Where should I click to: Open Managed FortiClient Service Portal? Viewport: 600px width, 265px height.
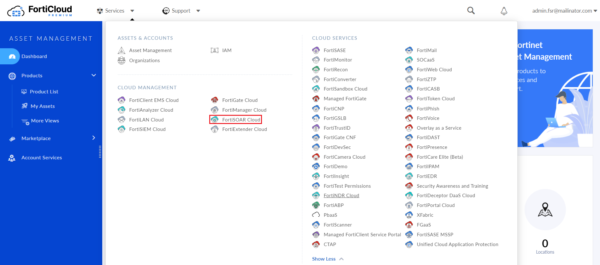pyautogui.click(x=362, y=235)
